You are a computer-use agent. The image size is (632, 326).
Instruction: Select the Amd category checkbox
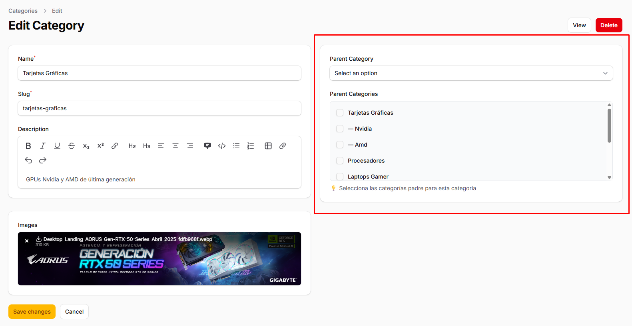(x=340, y=145)
